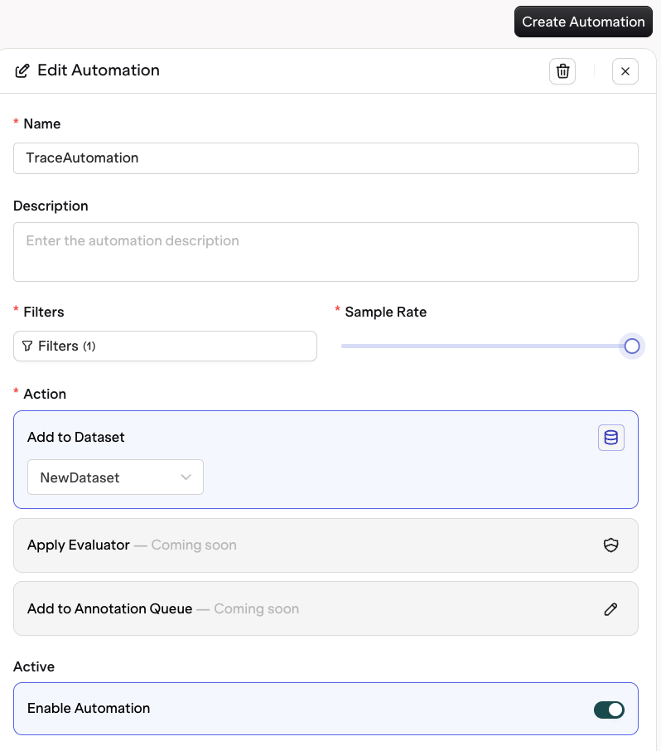Screen dimensions: 661x751
Task: Click the evaluator icon on Apply Evaluator row
Action: [610, 545]
